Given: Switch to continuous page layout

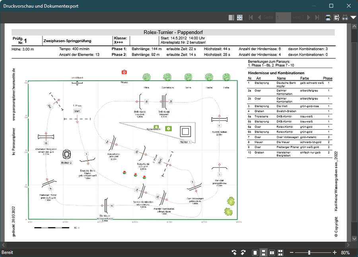Looking at the screenshot, I should point(263,253).
